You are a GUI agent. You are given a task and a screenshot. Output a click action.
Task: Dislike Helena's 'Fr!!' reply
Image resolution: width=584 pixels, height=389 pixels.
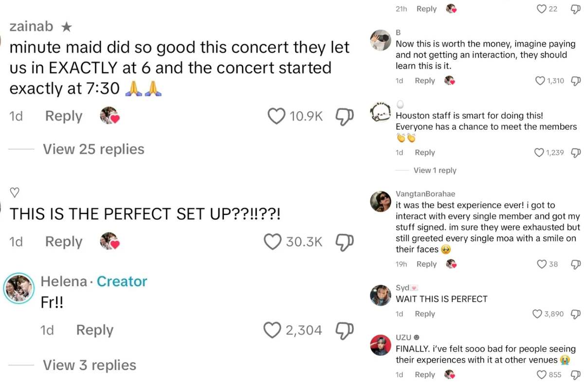coord(344,330)
